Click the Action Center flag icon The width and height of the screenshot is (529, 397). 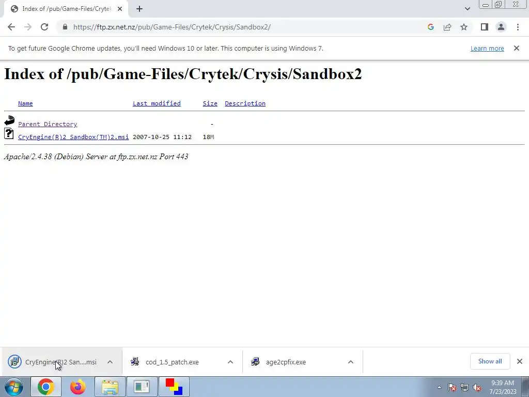[x=452, y=387]
